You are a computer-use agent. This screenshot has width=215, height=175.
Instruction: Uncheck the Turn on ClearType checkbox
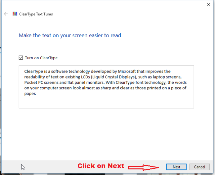21,58
